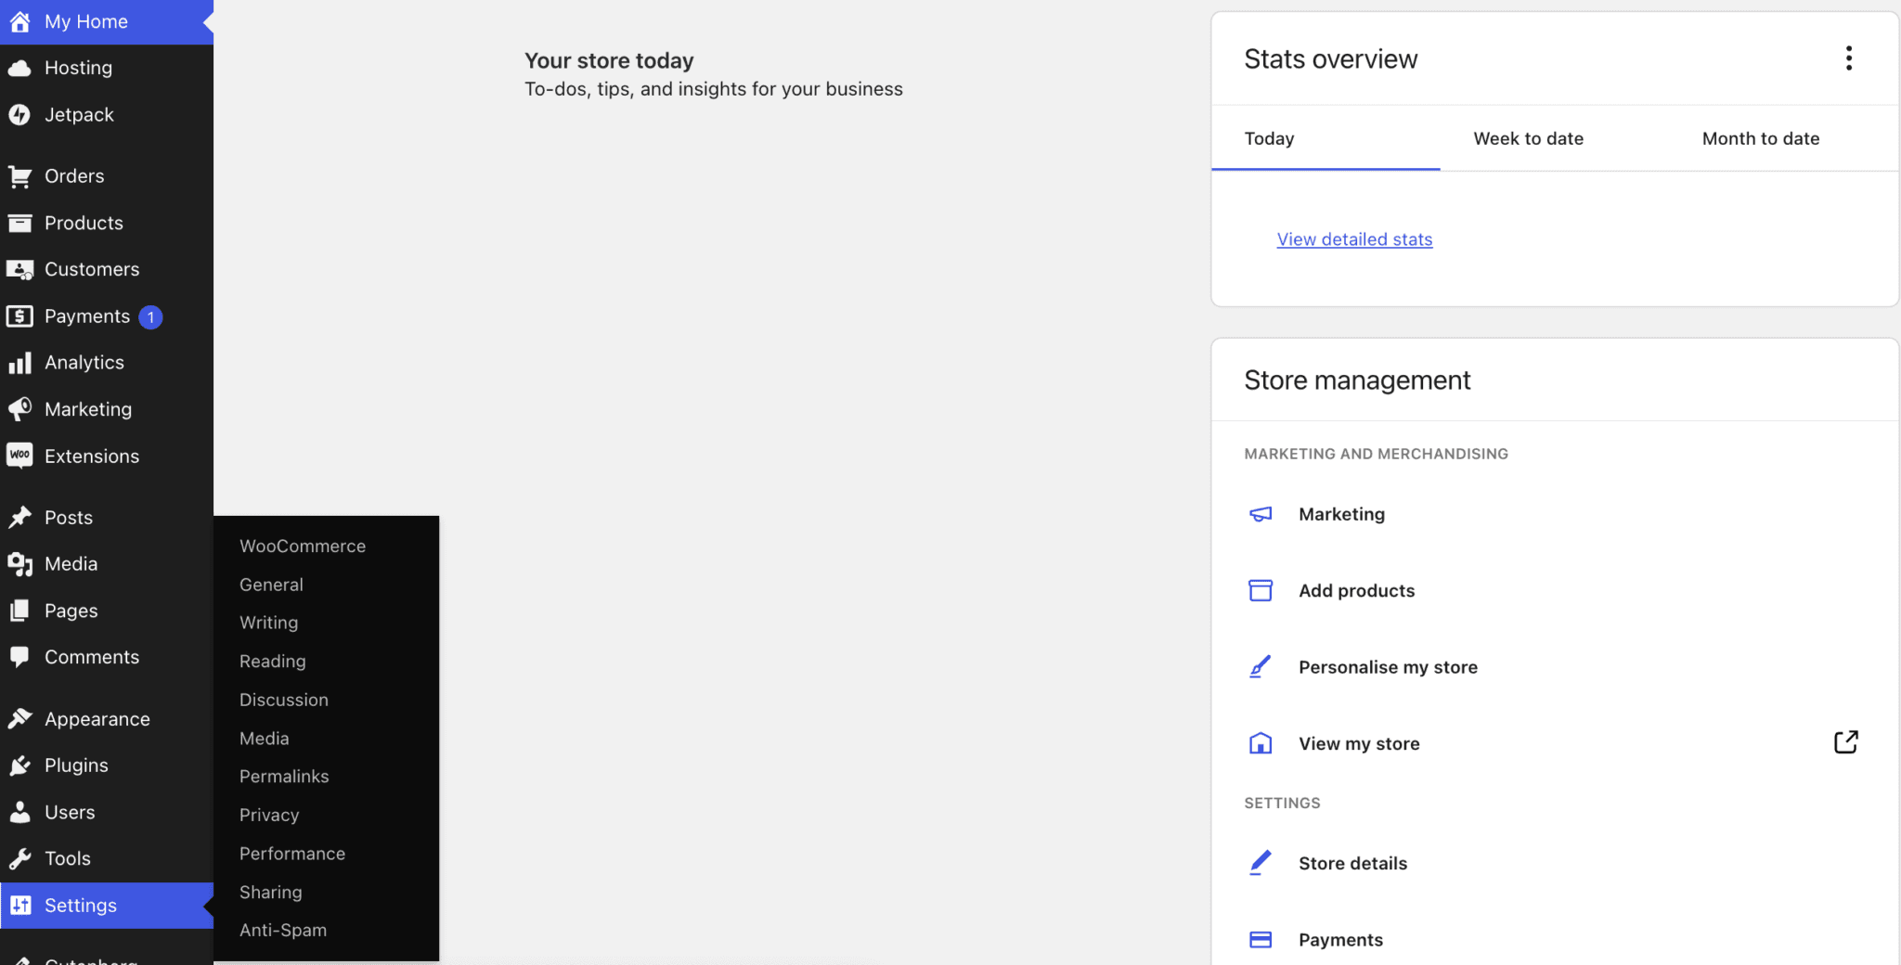Image resolution: width=1901 pixels, height=965 pixels.
Task: Click the card icon beside Payments in Store management
Action: point(1261,940)
